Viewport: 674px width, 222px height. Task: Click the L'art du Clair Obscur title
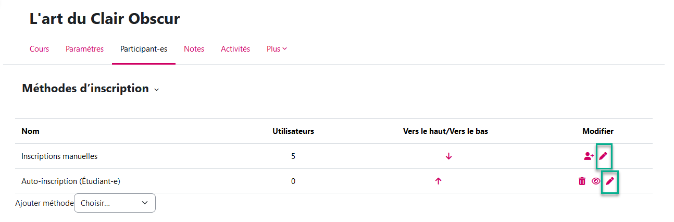click(x=105, y=19)
